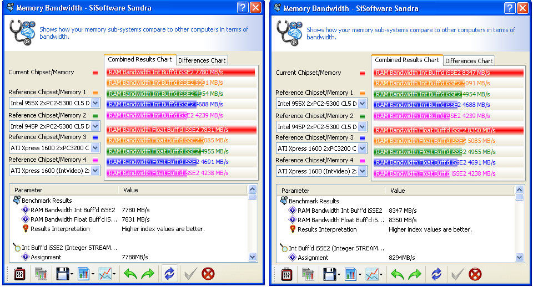
Task: Click the red cancel icon in right window
Action: pos(475,274)
